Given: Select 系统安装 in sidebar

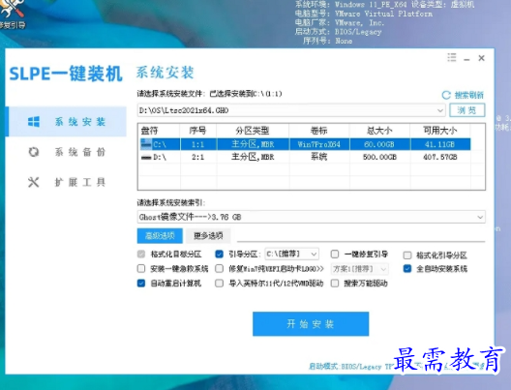Looking at the screenshot, I should 67,122.
